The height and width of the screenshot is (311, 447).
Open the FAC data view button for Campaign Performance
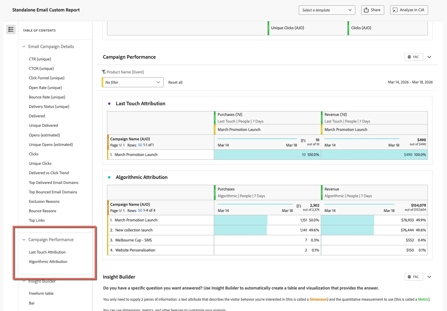[x=414, y=57]
